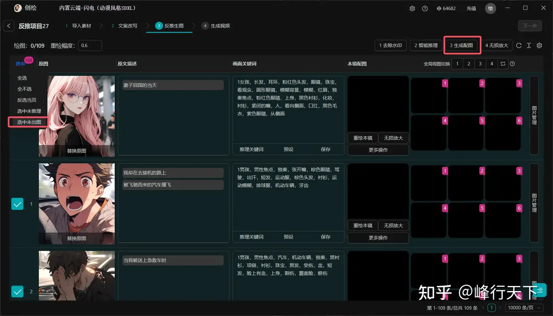The image size is (553, 316).
Task: Set global view switch to 4
Action: (492, 64)
